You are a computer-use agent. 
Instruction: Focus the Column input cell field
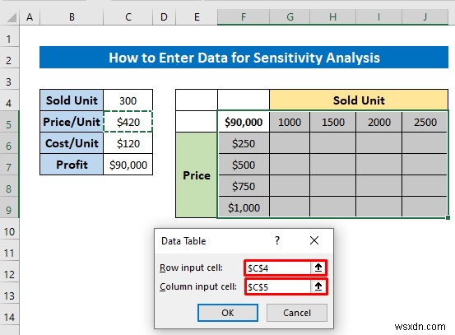[x=278, y=286]
